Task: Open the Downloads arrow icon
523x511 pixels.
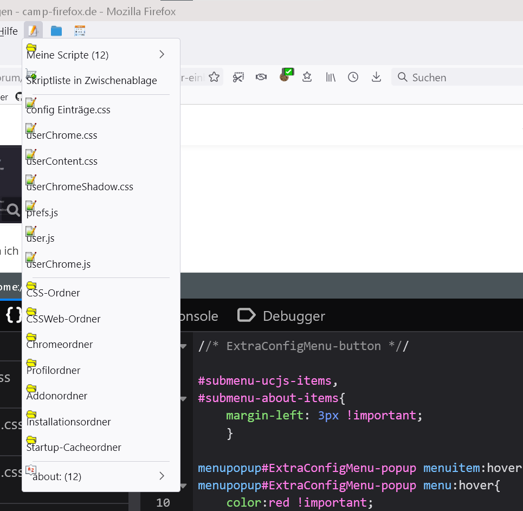Action: coord(376,77)
